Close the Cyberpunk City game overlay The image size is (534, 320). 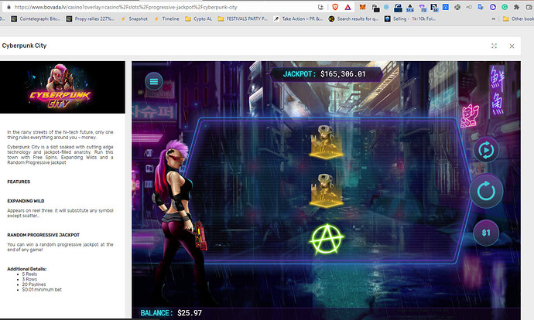coord(512,46)
